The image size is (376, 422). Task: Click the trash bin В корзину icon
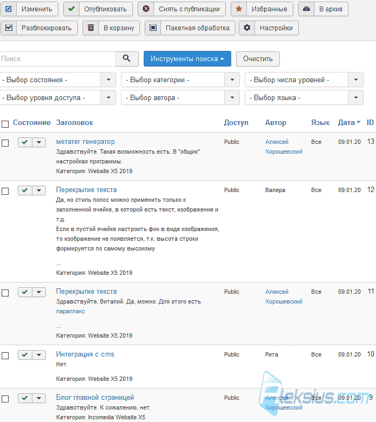pyautogui.click(x=91, y=28)
